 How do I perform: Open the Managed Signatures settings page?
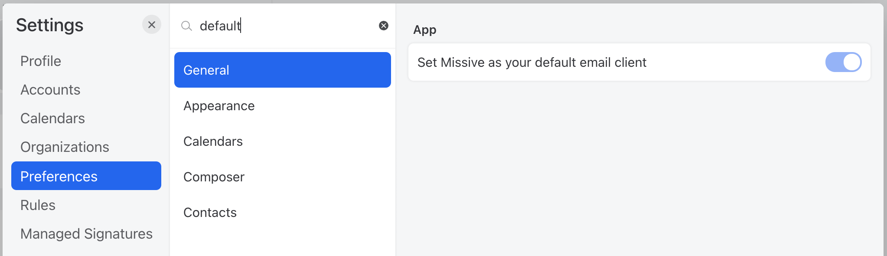click(x=86, y=233)
